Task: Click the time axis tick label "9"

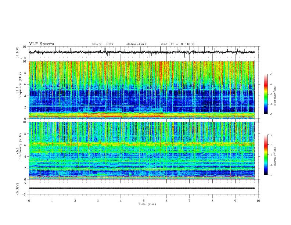Action: click(x=235, y=201)
